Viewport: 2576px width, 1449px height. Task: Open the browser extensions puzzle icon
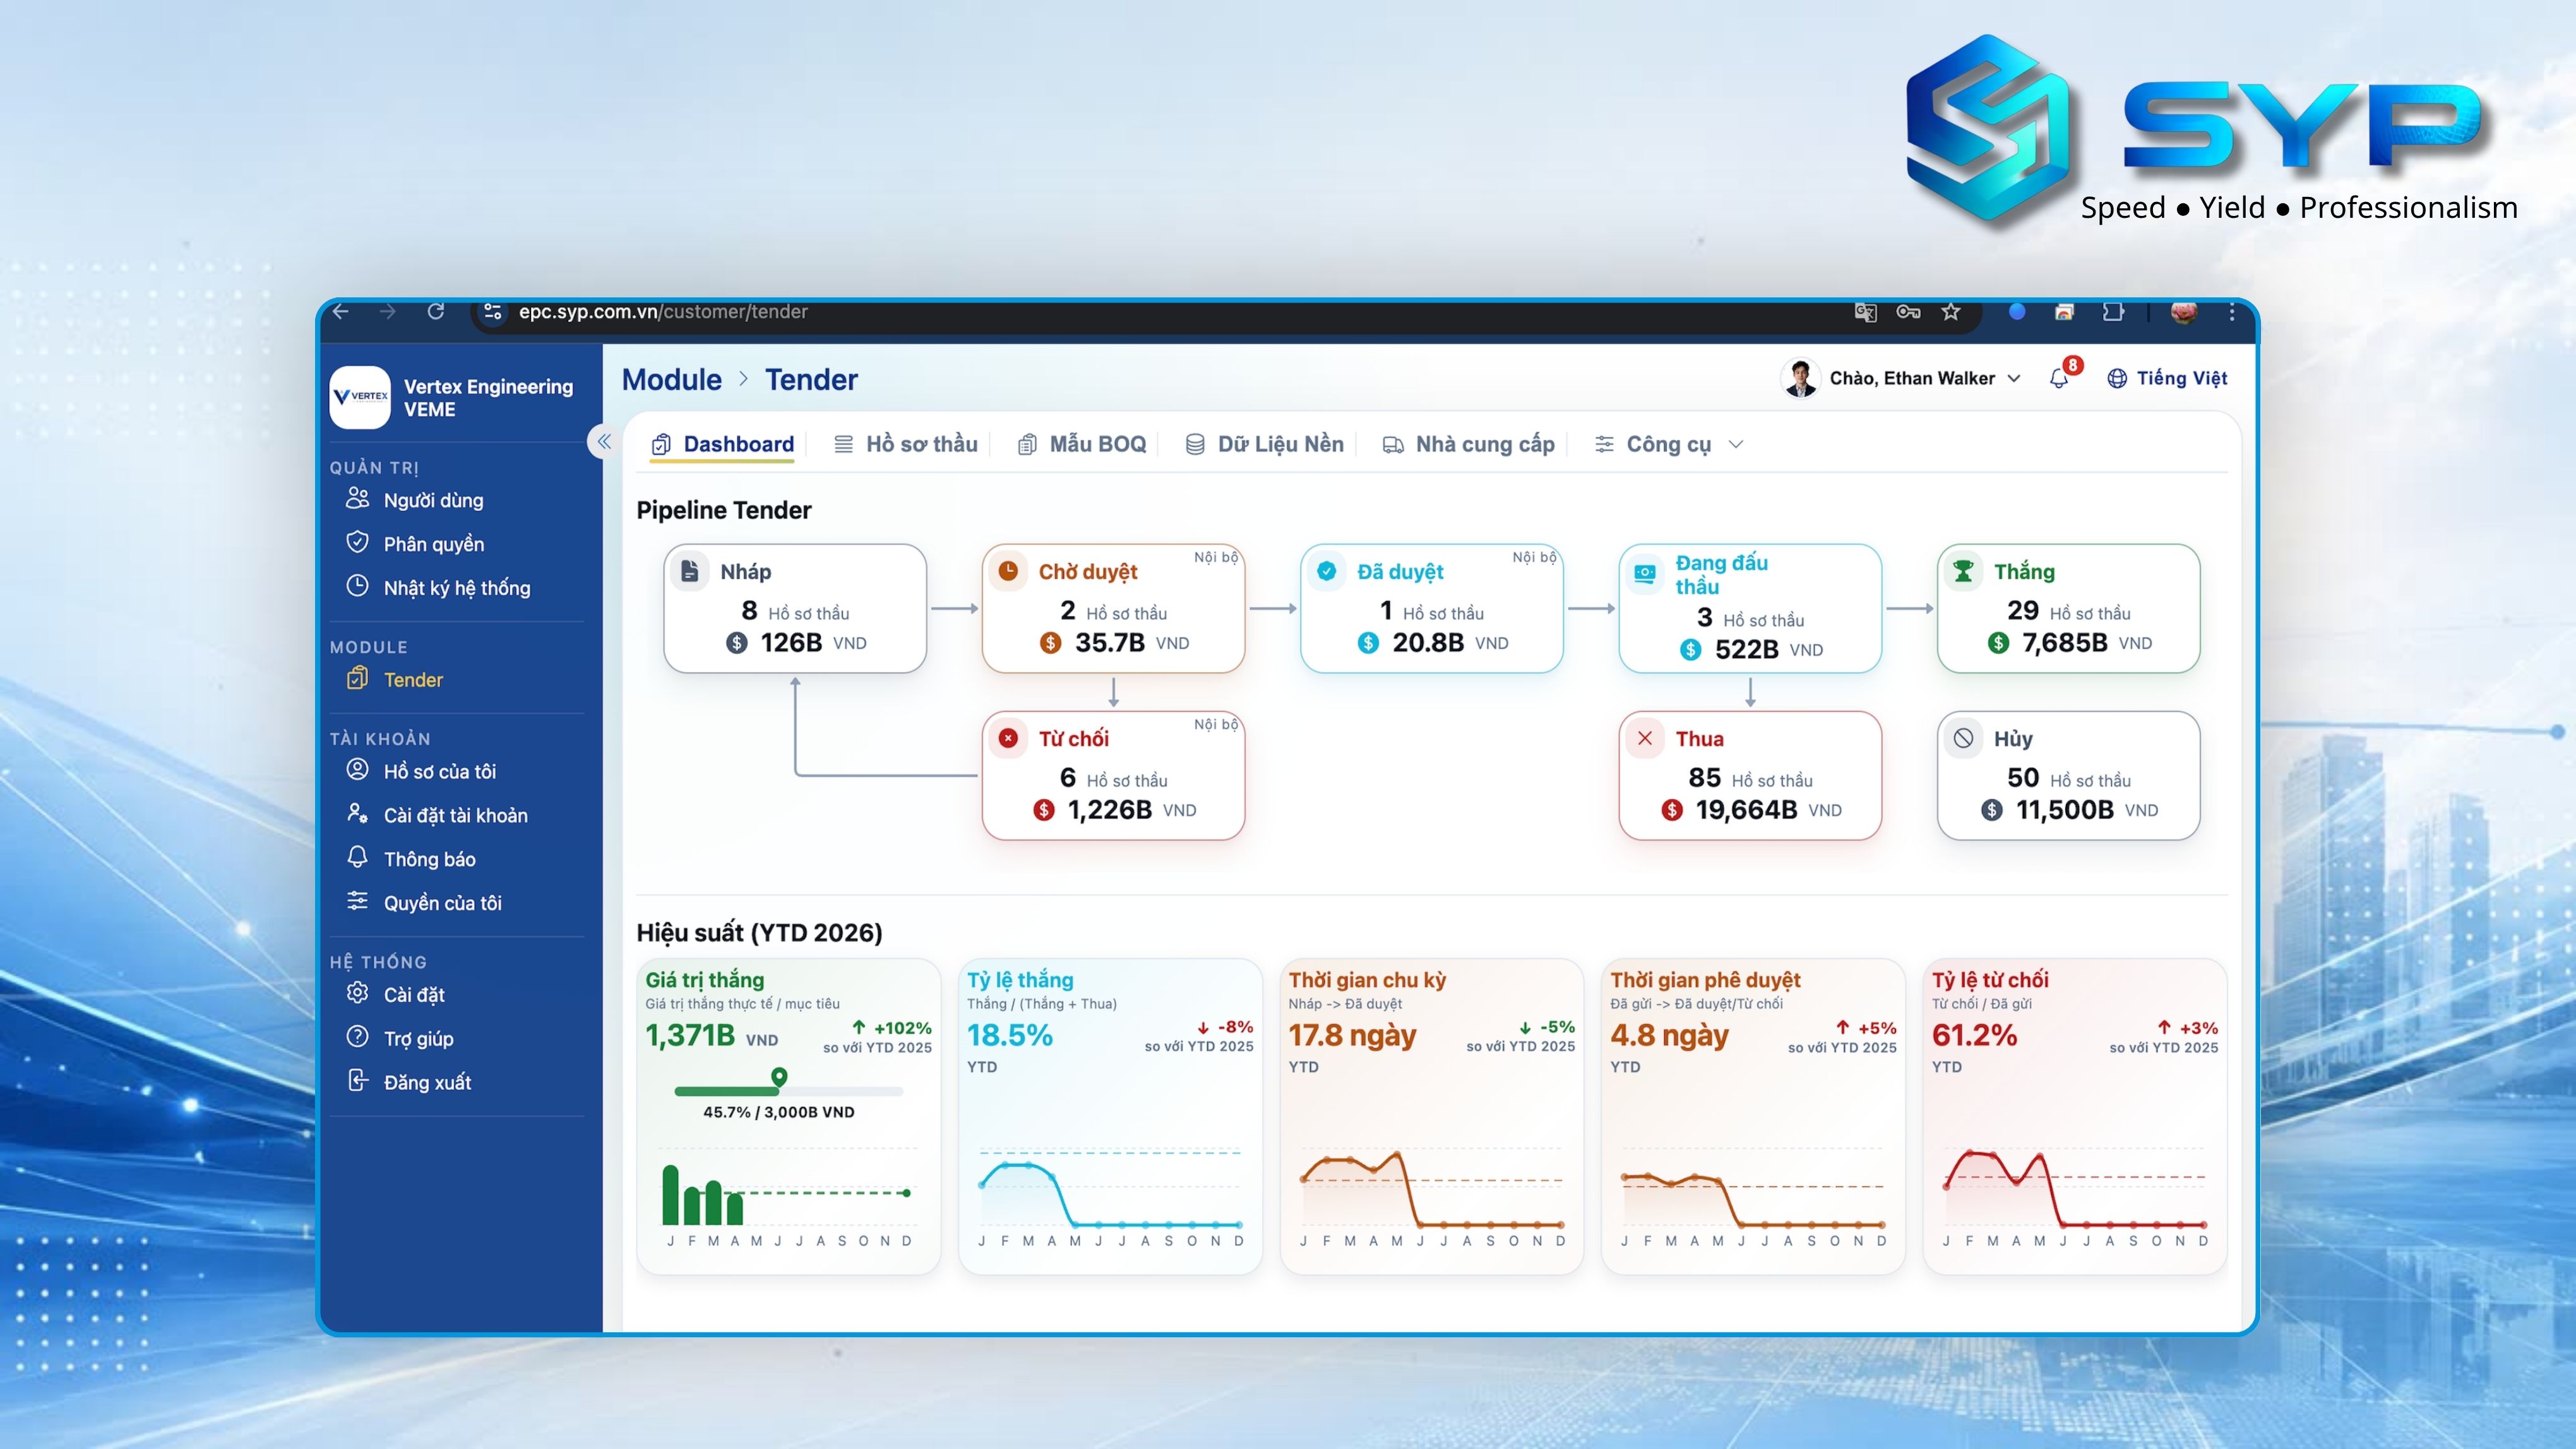tap(2113, 311)
